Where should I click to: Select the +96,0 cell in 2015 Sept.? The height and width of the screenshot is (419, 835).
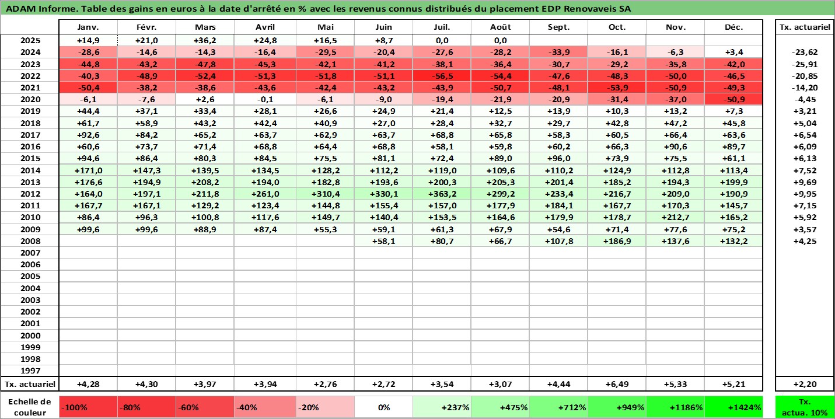[558, 158]
